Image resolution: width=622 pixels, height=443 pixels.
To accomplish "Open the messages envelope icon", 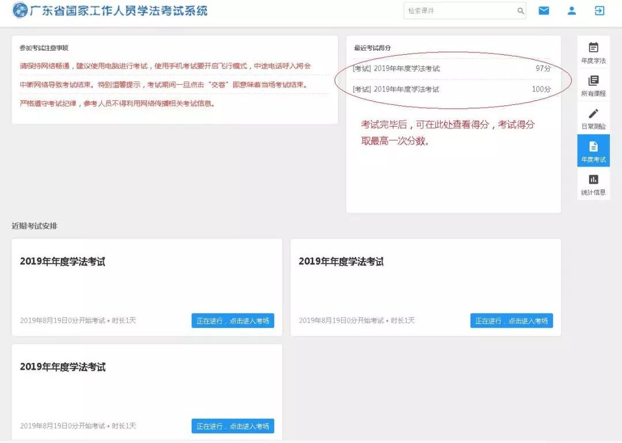I will 543,10.
